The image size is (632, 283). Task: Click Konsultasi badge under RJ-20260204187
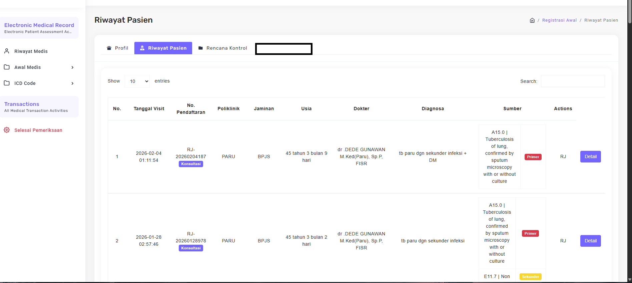pos(191,164)
